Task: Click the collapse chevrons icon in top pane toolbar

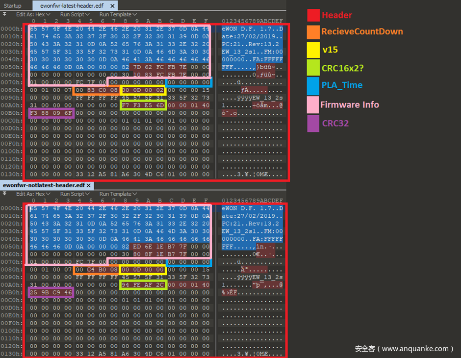Action: [x=4, y=14]
